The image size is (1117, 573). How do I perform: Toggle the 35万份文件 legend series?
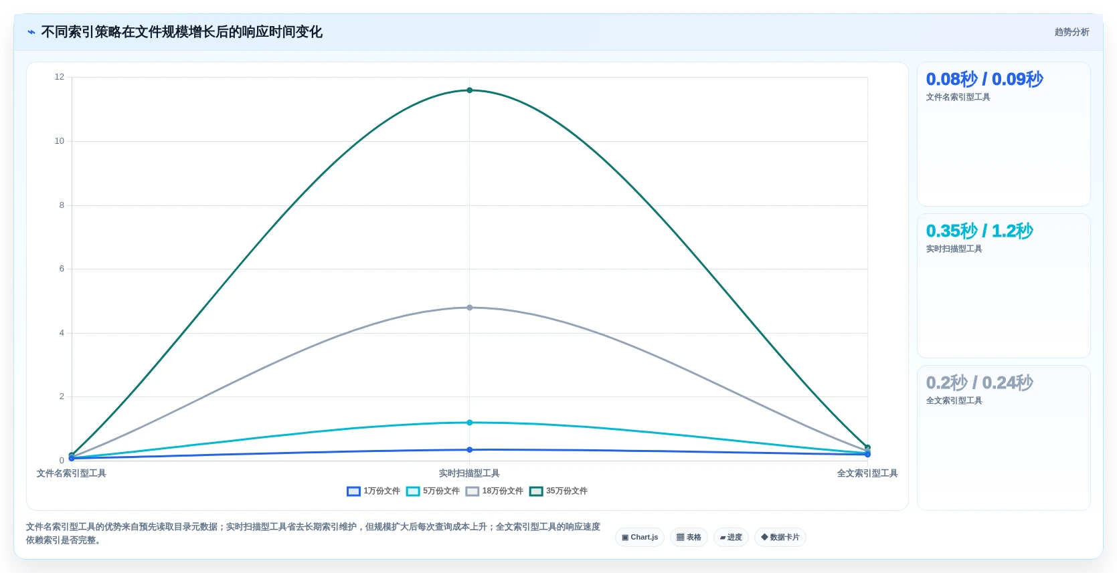[x=559, y=491]
